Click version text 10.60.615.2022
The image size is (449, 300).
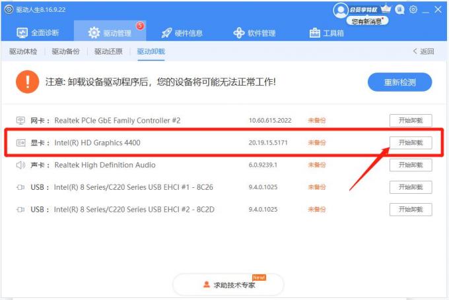click(x=270, y=121)
